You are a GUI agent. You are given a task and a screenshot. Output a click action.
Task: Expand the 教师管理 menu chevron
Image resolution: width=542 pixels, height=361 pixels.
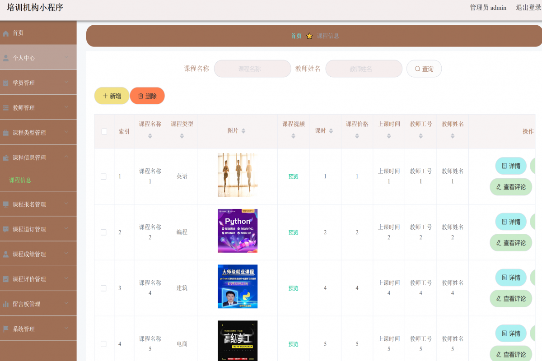[x=66, y=107]
